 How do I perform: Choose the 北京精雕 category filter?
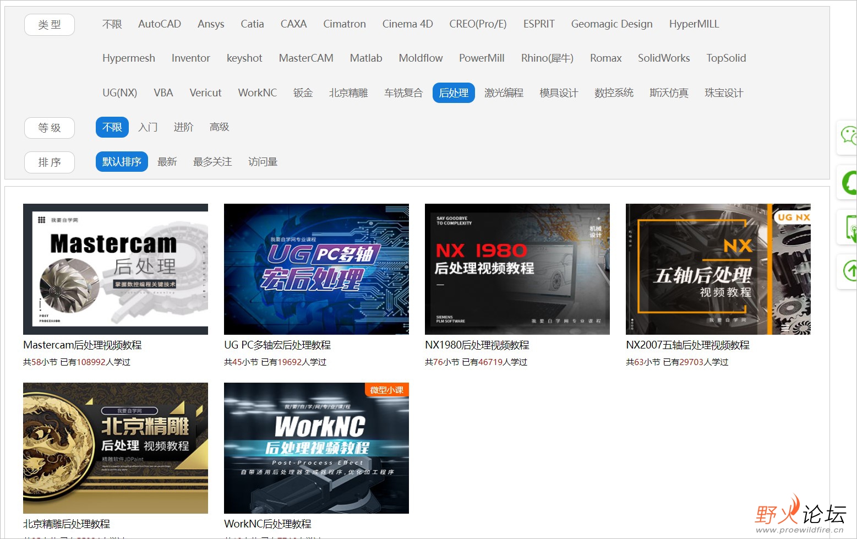[348, 93]
